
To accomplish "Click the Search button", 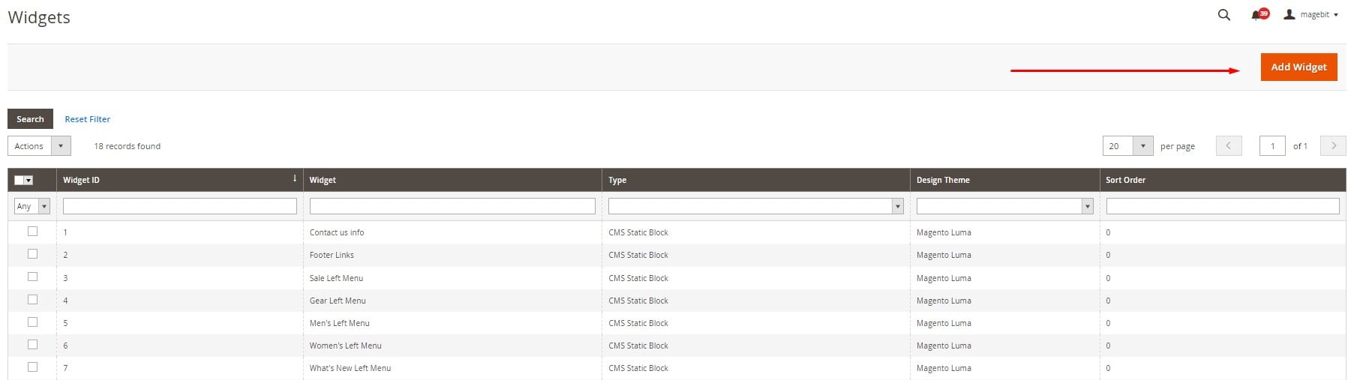I will [x=30, y=118].
